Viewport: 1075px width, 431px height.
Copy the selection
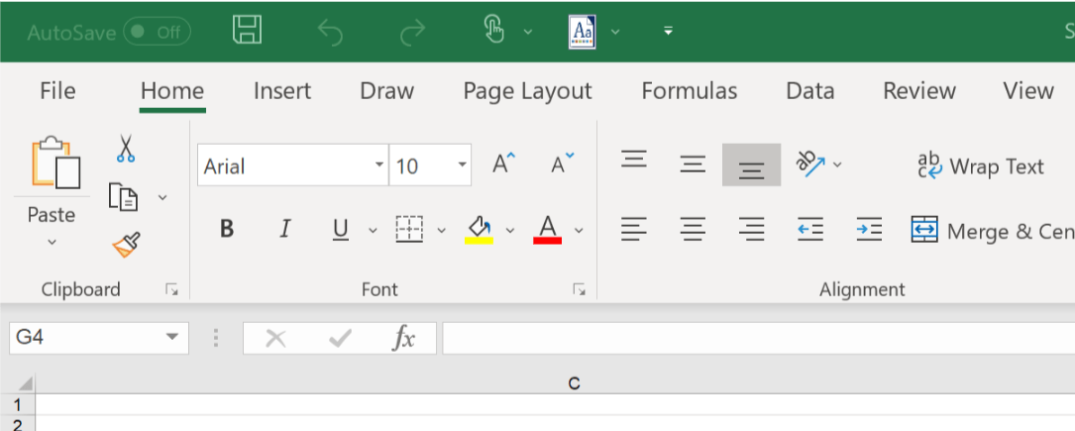(124, 197)
